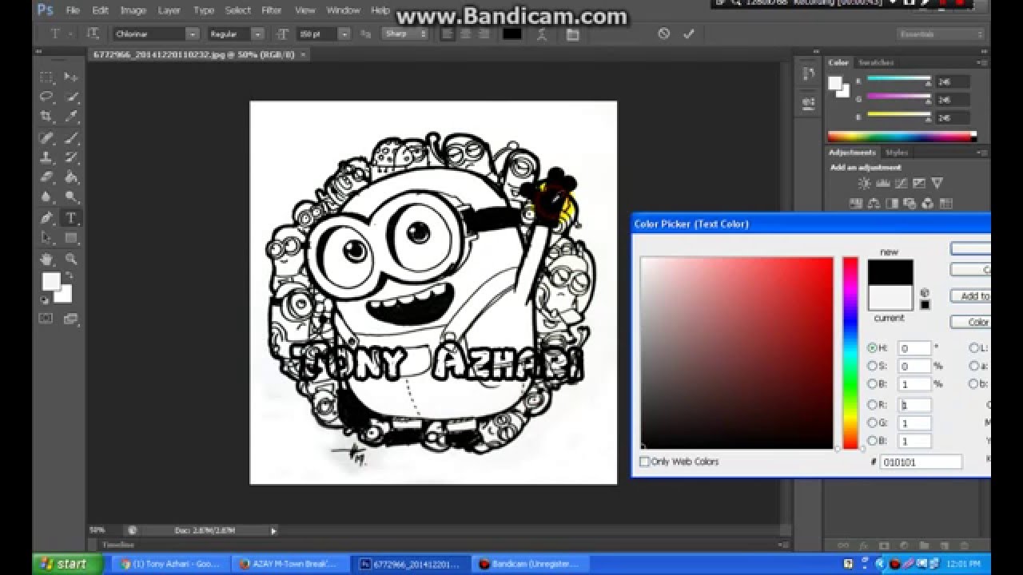Open the font size dropdown

tap(344, 34)
